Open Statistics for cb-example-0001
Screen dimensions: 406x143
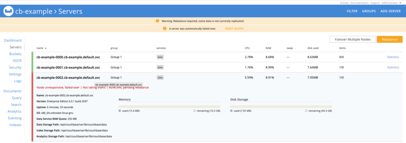tap(393, 67)
